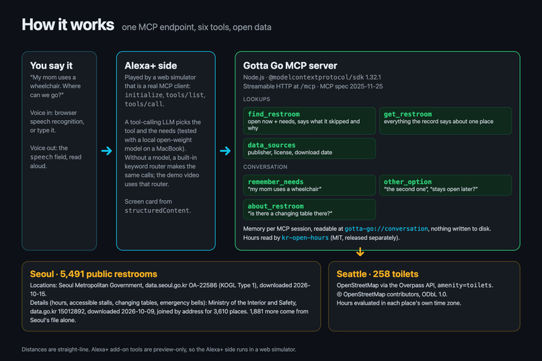
Task: Click the arrow from You say it to Alexa+ side
Action: [106, 151]
